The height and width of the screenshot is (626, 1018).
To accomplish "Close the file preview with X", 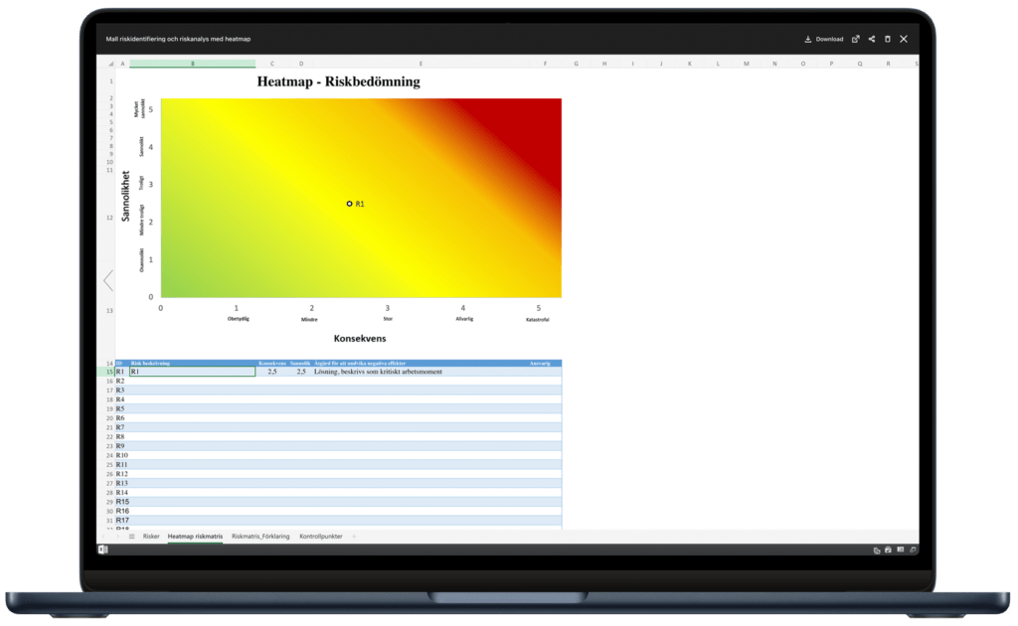I will click(904, 39).
